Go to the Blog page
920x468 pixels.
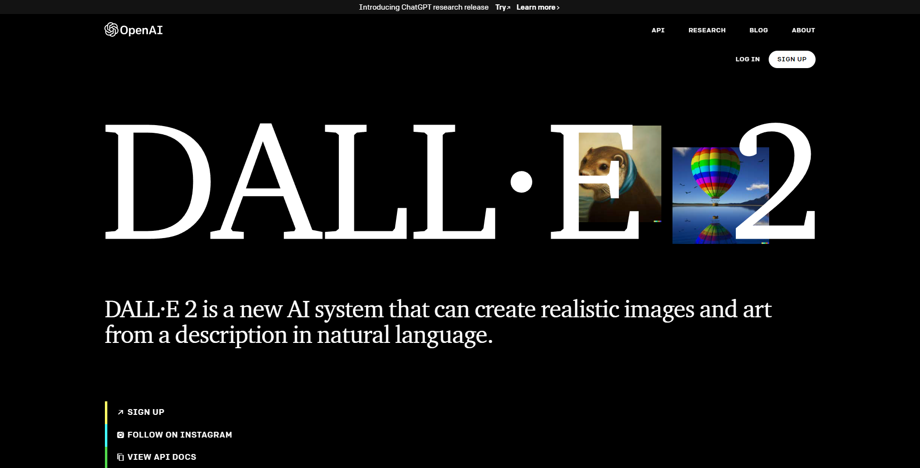point(759,30)
